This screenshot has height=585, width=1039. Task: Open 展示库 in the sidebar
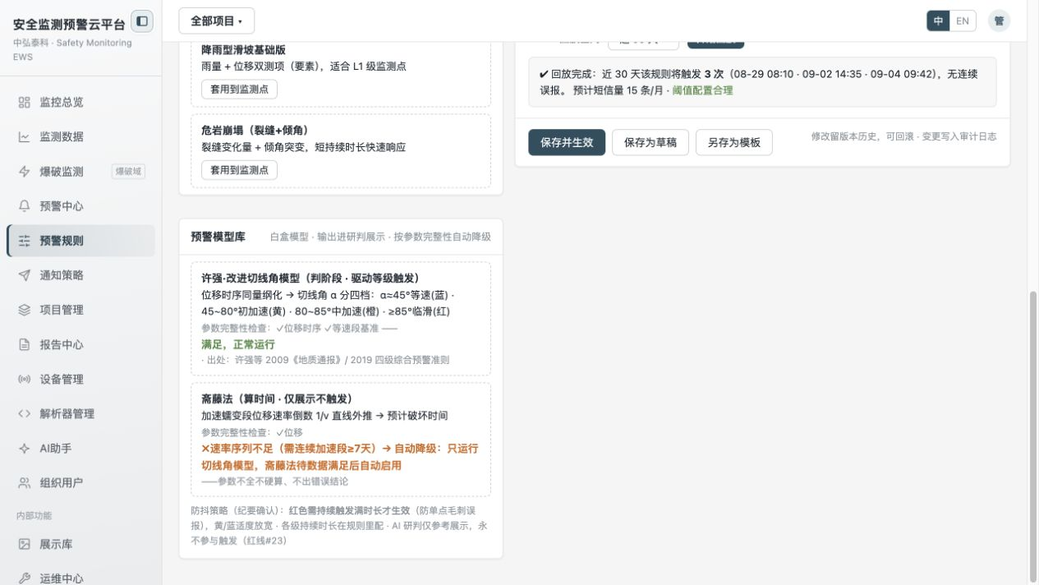point(80,544)
